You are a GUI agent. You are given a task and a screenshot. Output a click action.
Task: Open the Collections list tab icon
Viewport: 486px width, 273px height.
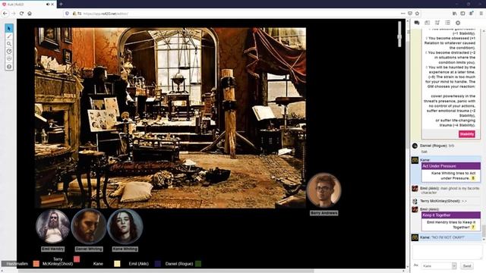(x=447, y=23)
